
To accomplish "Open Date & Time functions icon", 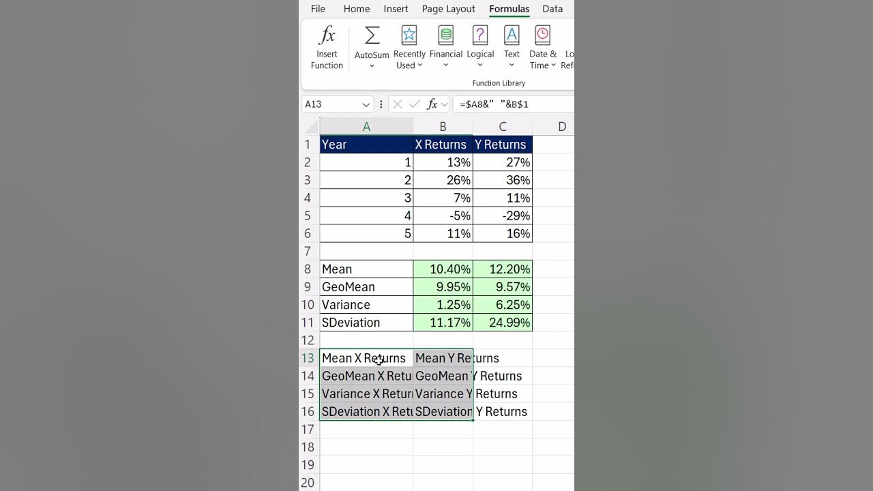I will (x=543, y=35).
